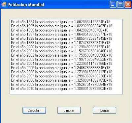The image size is (132, 123).
Task: Select the año 2009 result line
Action: point(62,84)
